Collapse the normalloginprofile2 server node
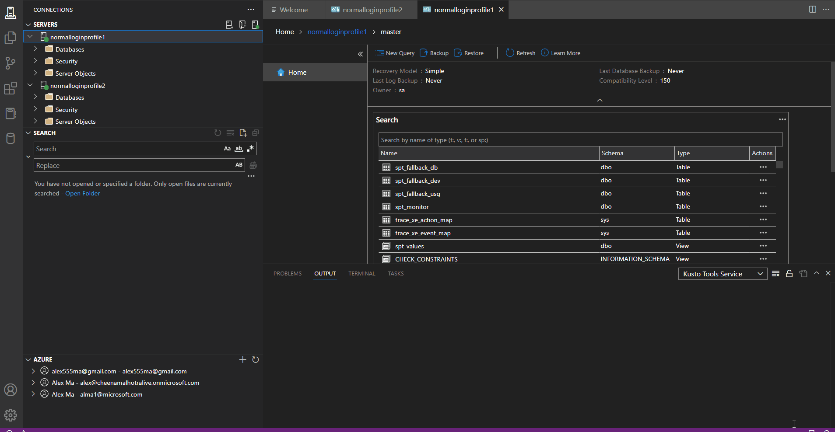This screenshot has height=432, width=835. [x=30, y=85]
